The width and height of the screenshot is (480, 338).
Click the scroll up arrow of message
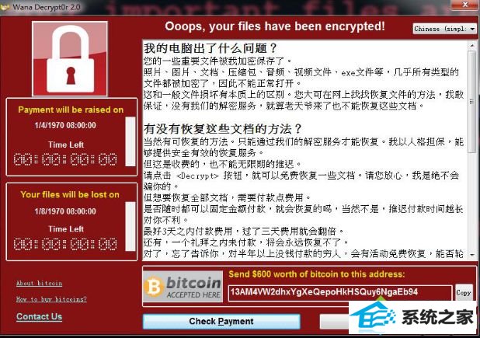pyautogui.click(x=471, y=45)
